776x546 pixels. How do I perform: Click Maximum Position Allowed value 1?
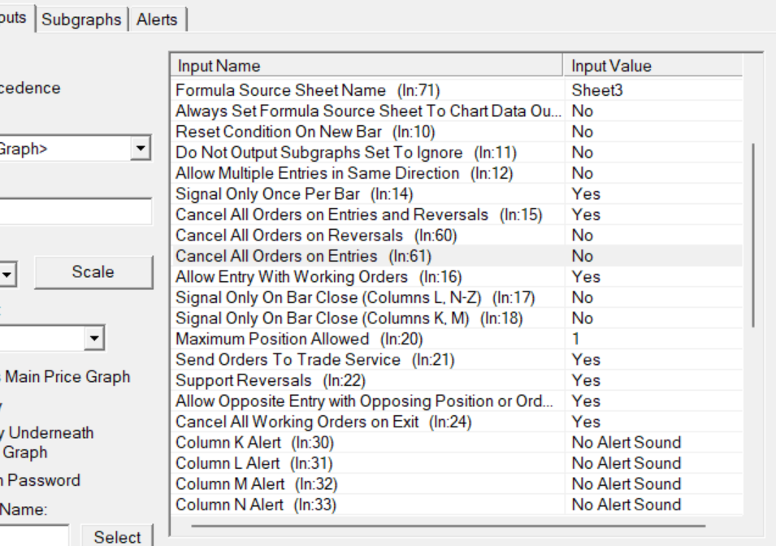click(575, 339)
